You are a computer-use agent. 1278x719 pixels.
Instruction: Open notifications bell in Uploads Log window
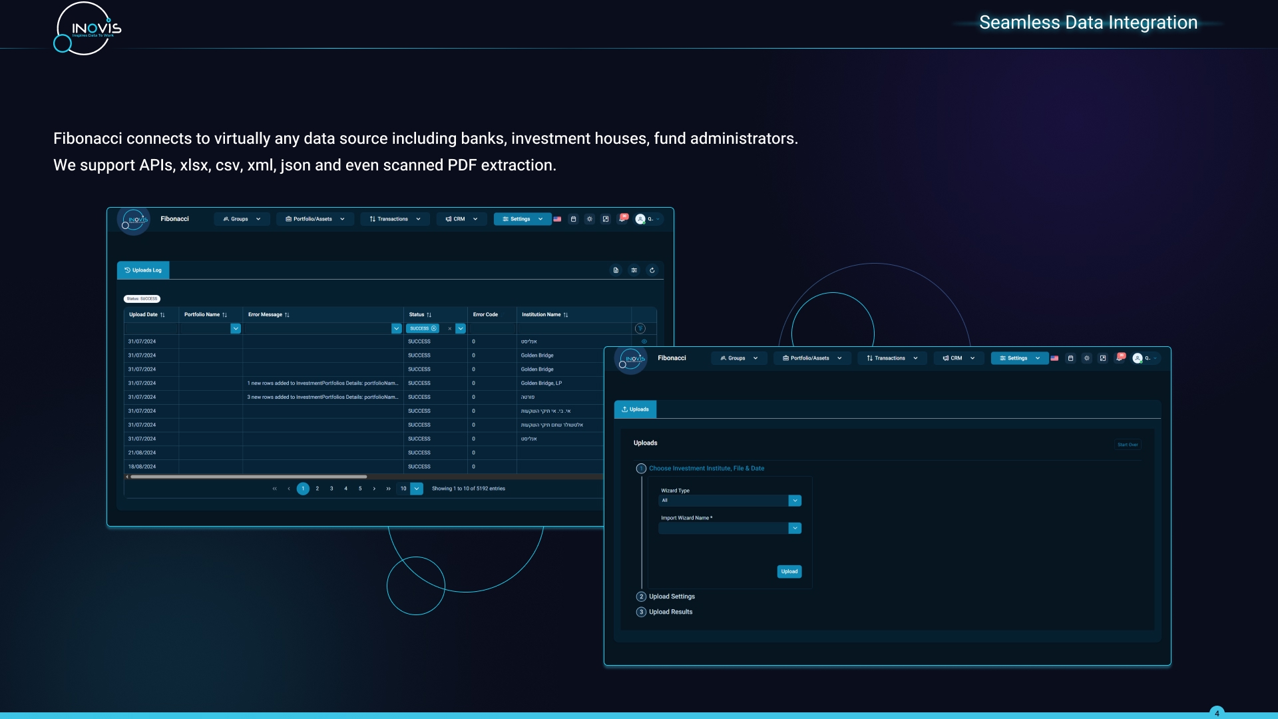[622, 219]
